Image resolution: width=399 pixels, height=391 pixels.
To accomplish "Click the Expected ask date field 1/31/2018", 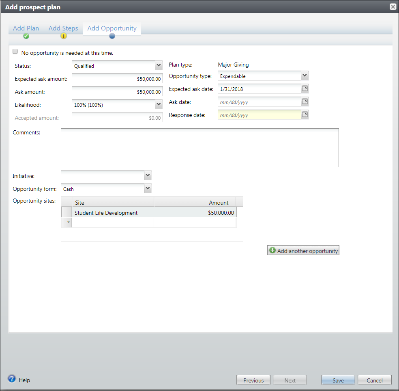I will 260,89.
